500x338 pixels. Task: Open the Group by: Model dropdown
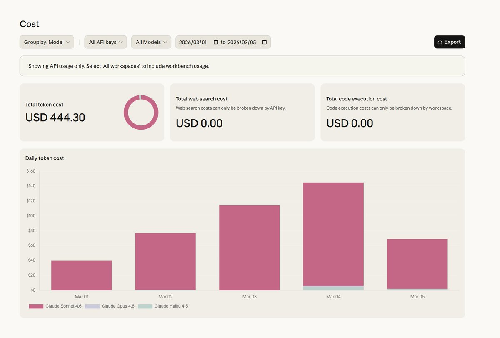47,42
